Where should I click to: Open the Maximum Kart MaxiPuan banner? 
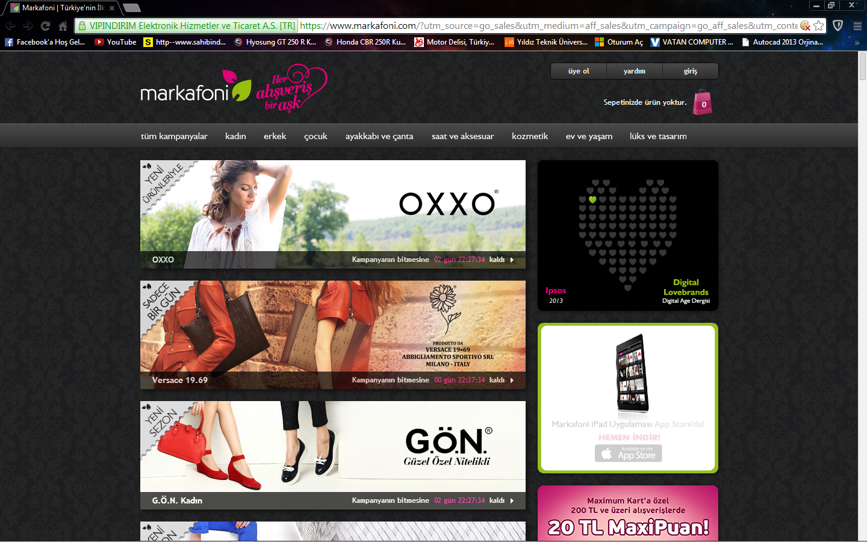click(x=628, y=513)
